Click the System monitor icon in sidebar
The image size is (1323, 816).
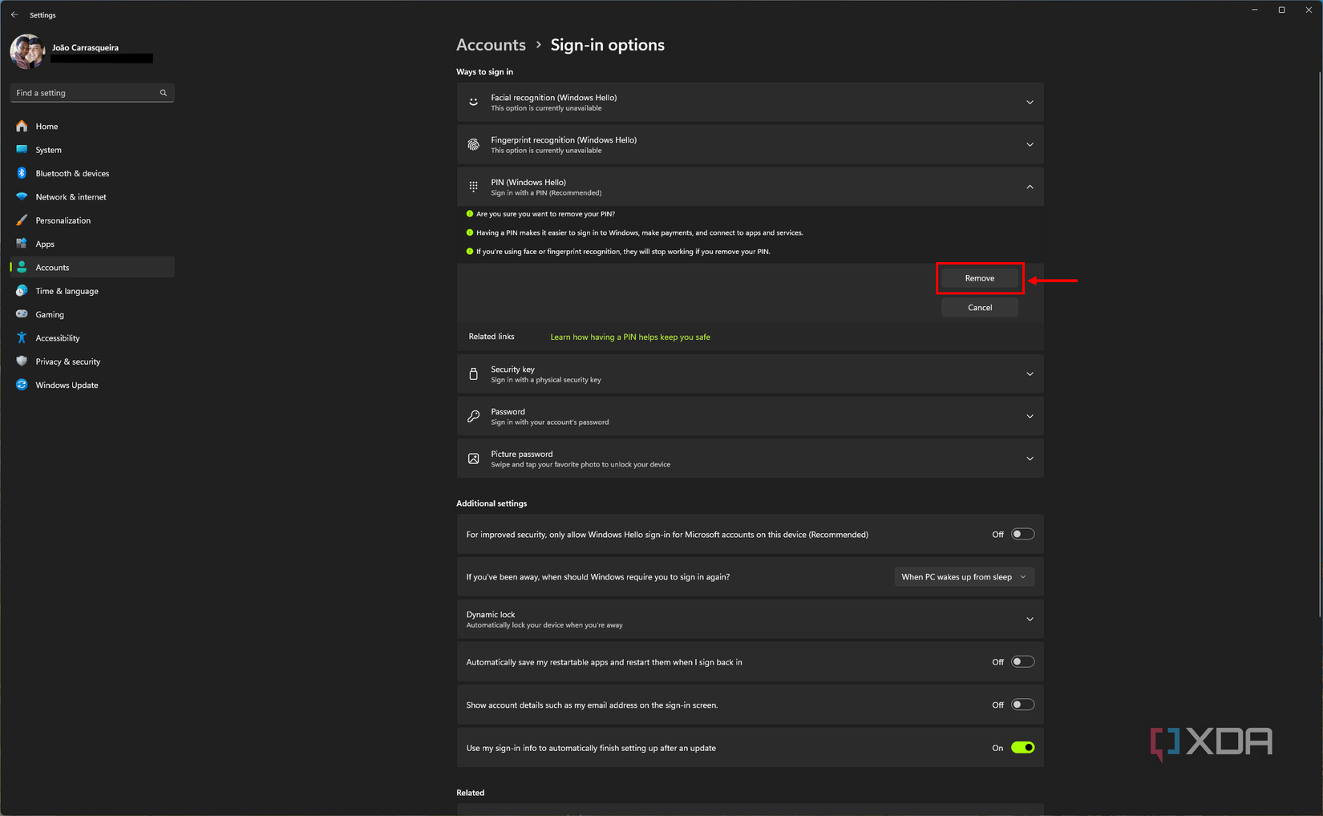point(22,150)
